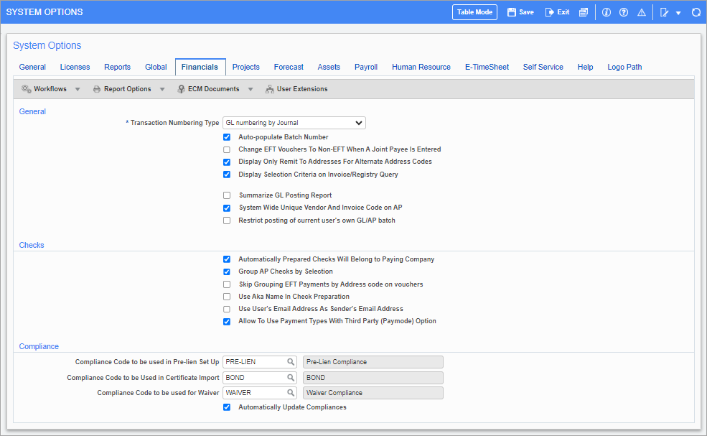Screen dimensions: 707x436
Task: Switch to the Payroll tab
Action: pyautogui.click(x=366, y=67)
